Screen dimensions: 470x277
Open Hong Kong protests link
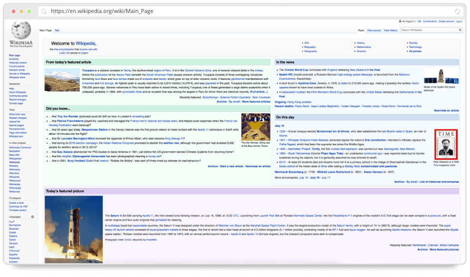pyautogui.click(x=299, y=102)
